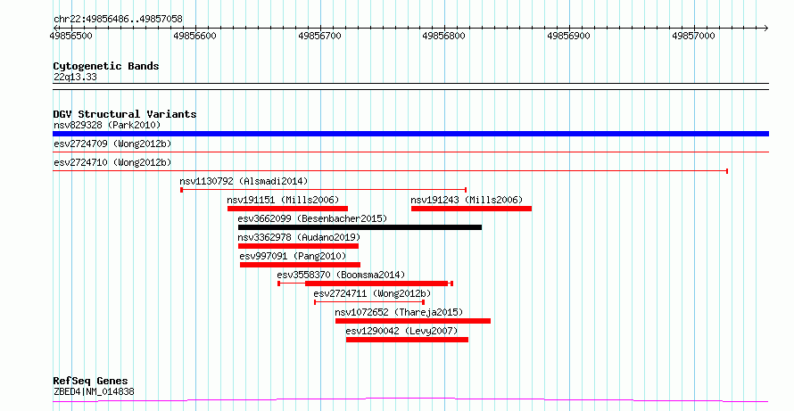Click the nsv1072652 red variant bar
The height and width of the screenshot is (411, 794).
413,321
